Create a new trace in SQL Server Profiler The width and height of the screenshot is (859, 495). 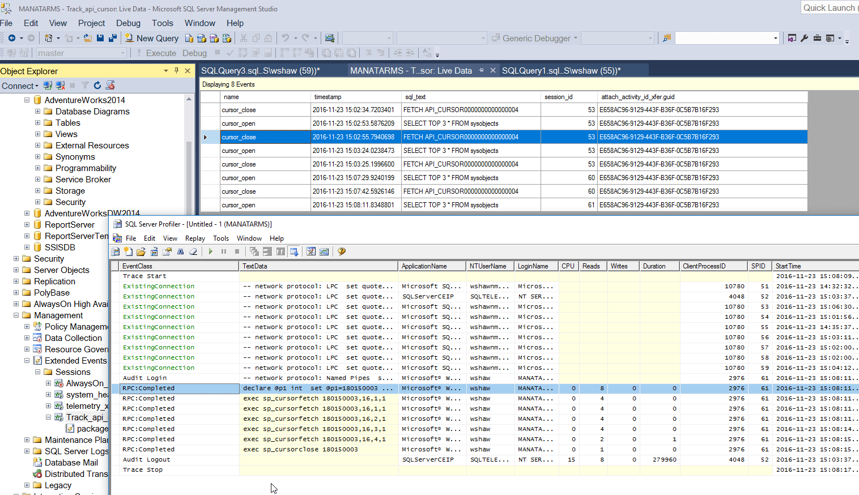pyautogui.click(x=115, y=251)
